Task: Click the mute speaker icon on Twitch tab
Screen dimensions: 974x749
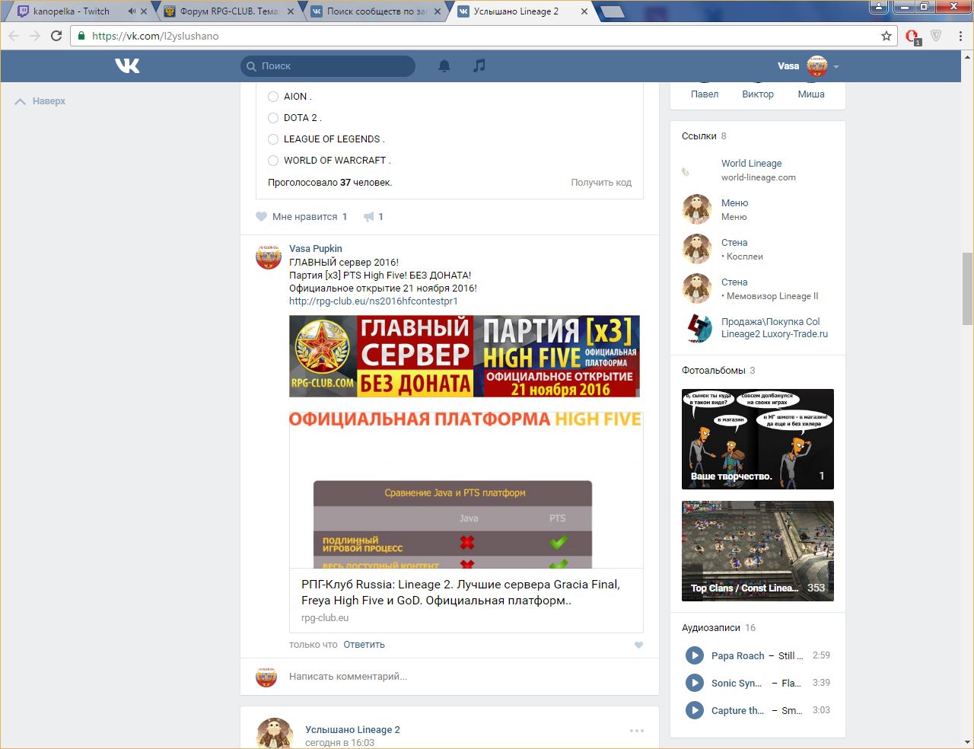Action: point(132,11)
